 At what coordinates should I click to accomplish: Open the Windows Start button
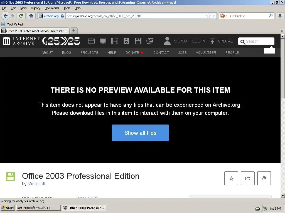coord(8,208)
